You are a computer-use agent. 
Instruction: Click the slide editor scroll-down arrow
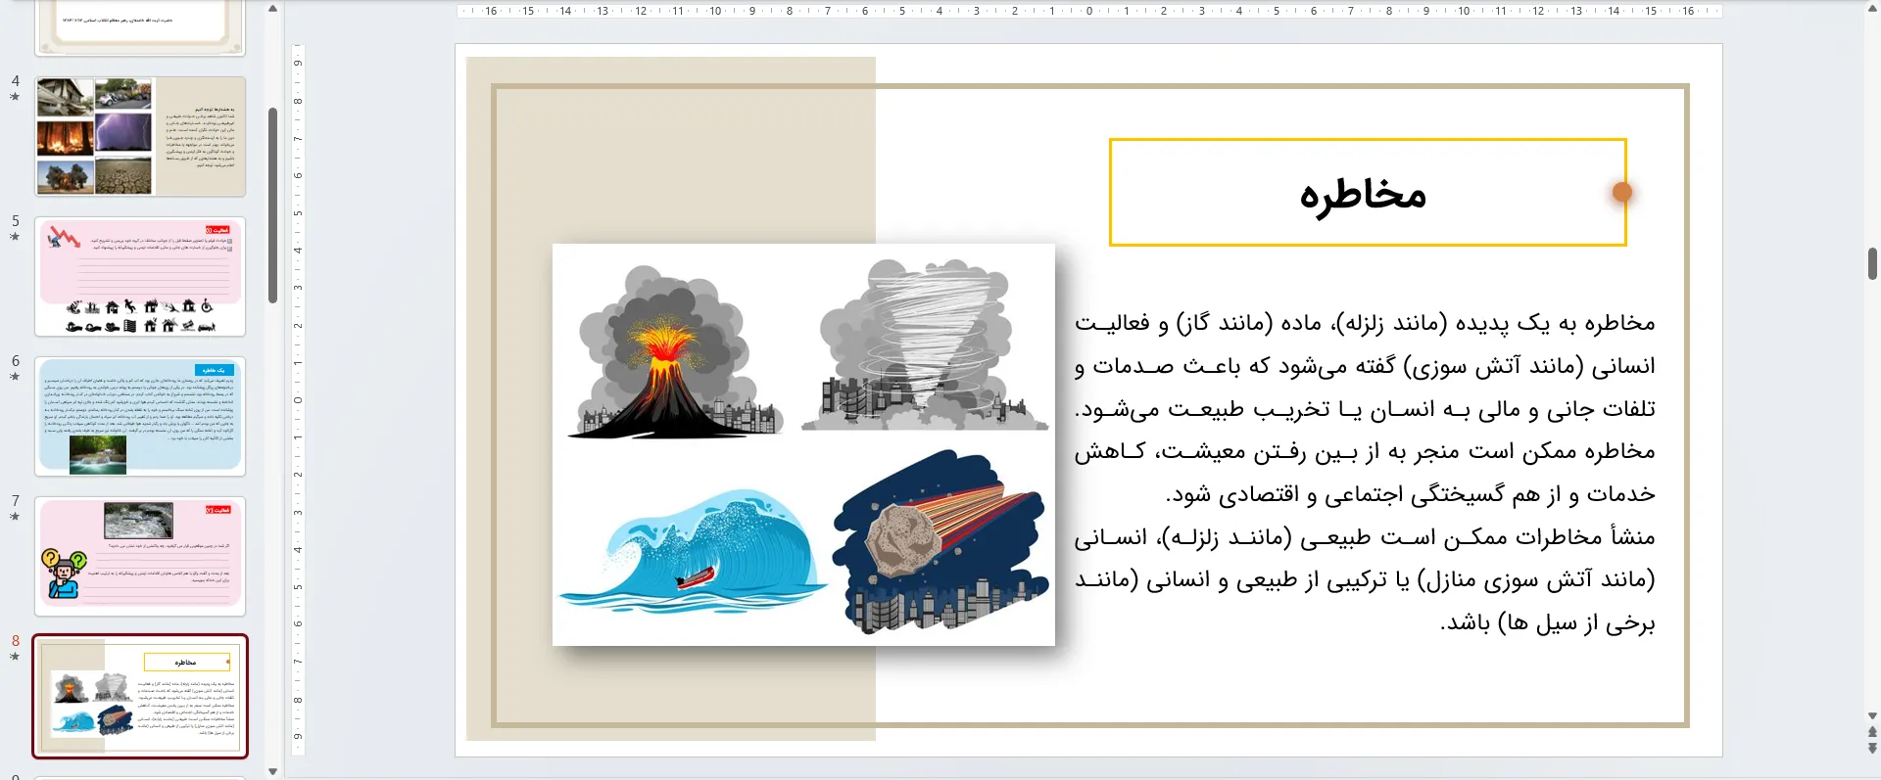[x=1872, y=716]
